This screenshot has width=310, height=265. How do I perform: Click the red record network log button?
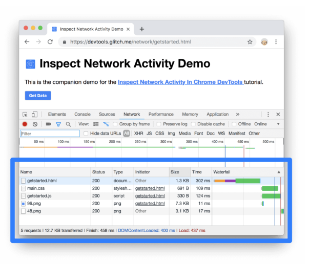(25, 124)
